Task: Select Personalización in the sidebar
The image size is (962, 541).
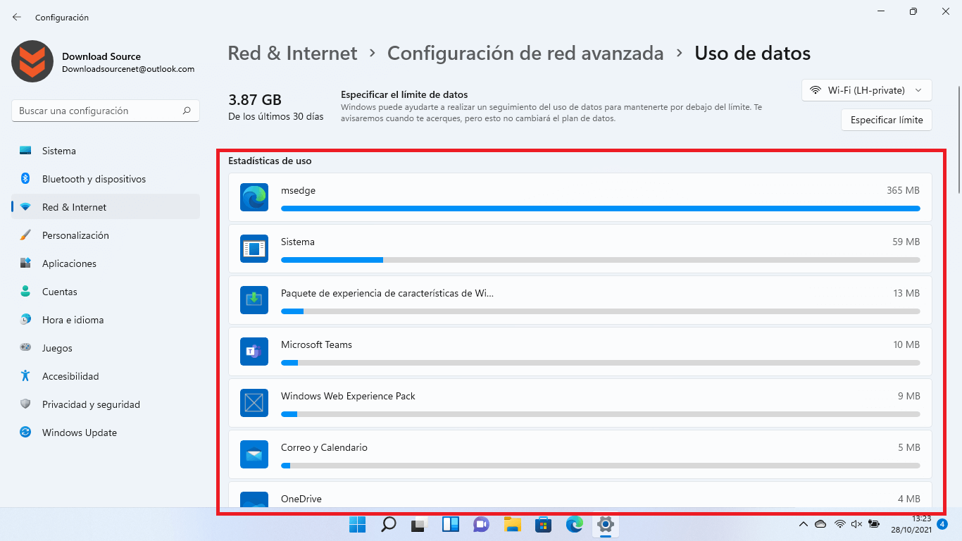Action: point(106,235)
